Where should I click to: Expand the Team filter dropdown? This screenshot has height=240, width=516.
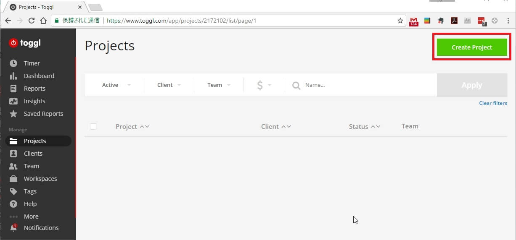(219, 85)
